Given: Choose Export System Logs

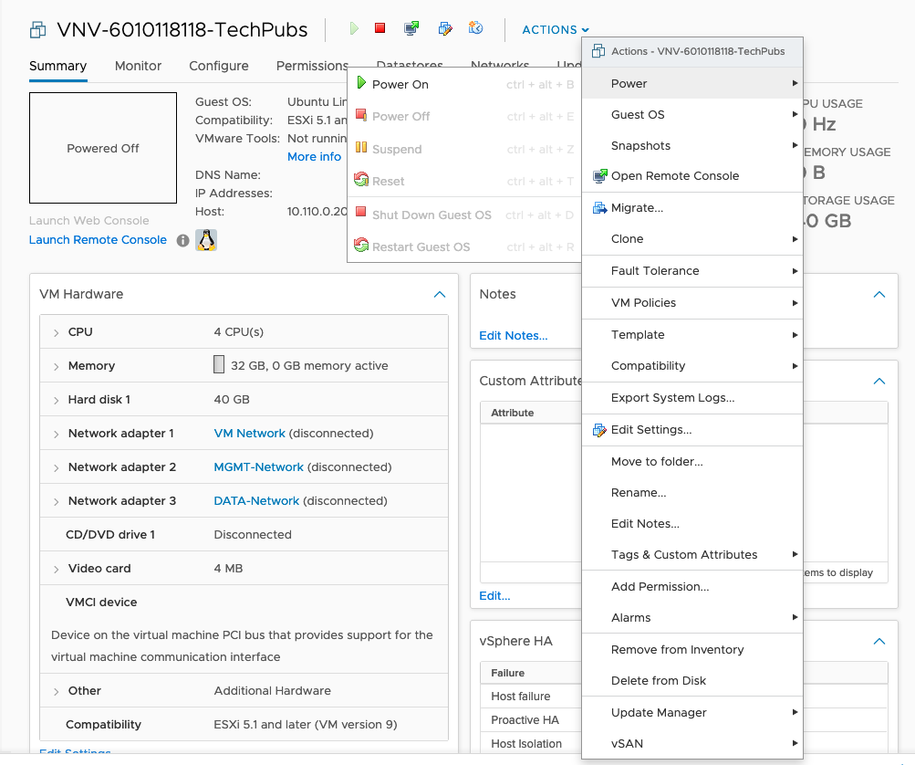Looking at the screenshot, I should (692, 398).
